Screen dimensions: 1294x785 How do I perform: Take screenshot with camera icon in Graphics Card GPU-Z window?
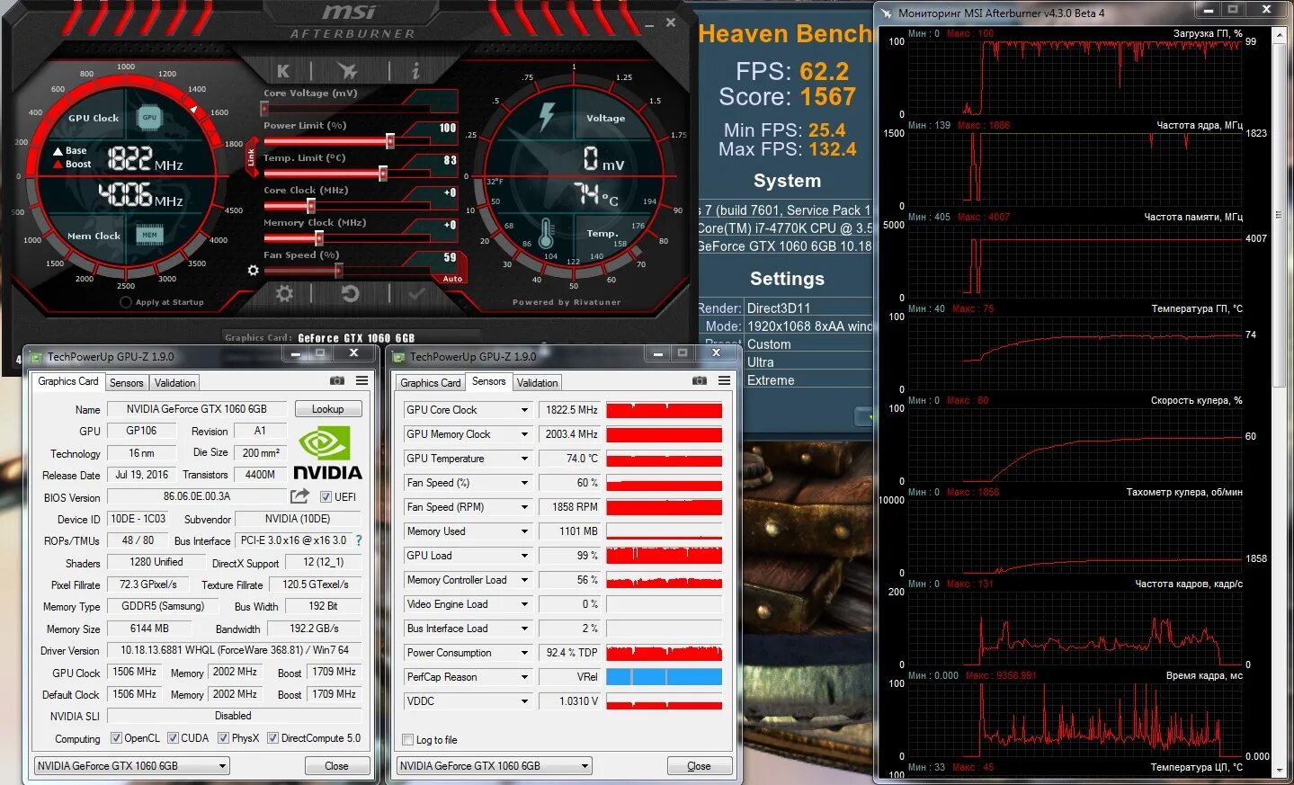[337, 380]
